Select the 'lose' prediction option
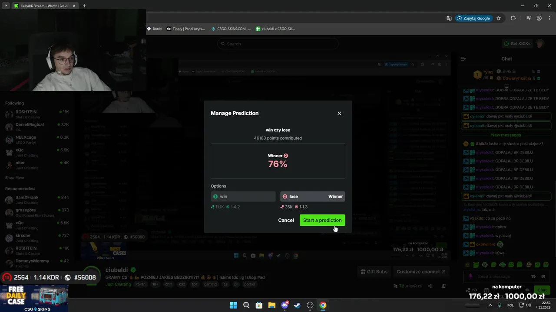Screen dimensions: 556x312 pyautogui.click(x=313, y=196)
